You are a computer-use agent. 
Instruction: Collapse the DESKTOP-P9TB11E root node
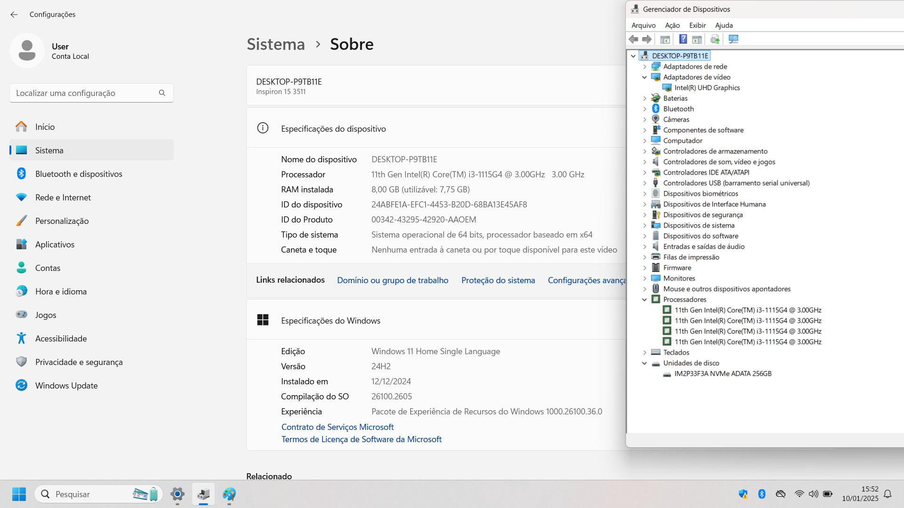coord(633,56)
